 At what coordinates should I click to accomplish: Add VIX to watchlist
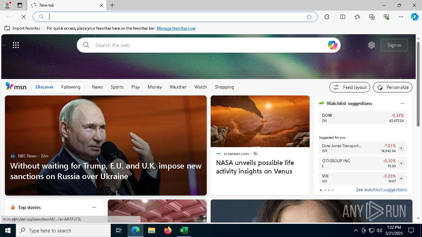401,178
